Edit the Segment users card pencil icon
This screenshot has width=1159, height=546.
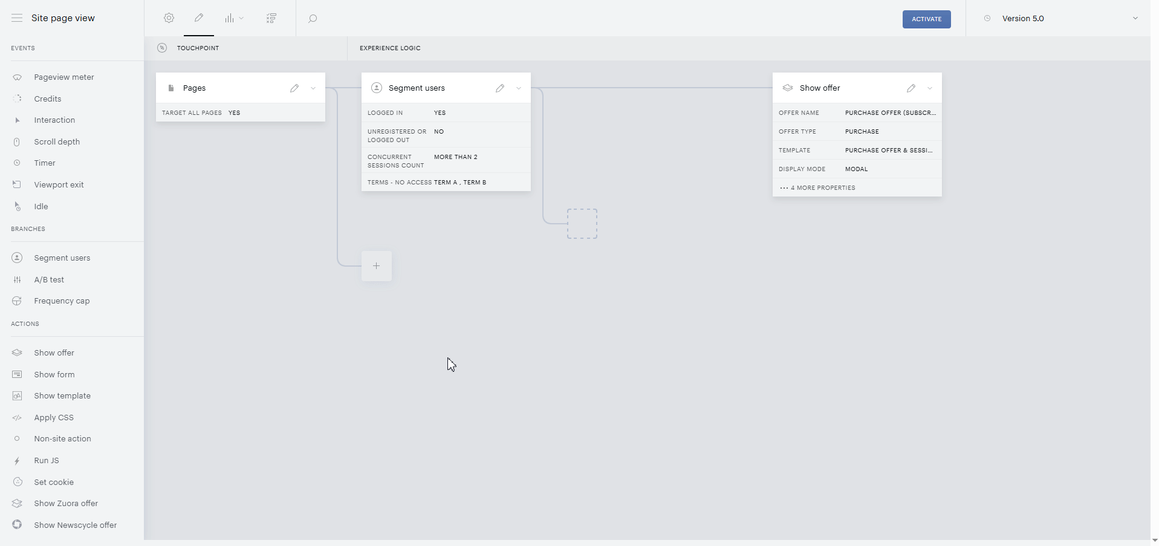coord(500,88)
